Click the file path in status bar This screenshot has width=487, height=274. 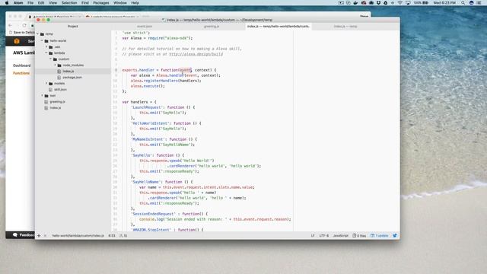coord(78,235)
